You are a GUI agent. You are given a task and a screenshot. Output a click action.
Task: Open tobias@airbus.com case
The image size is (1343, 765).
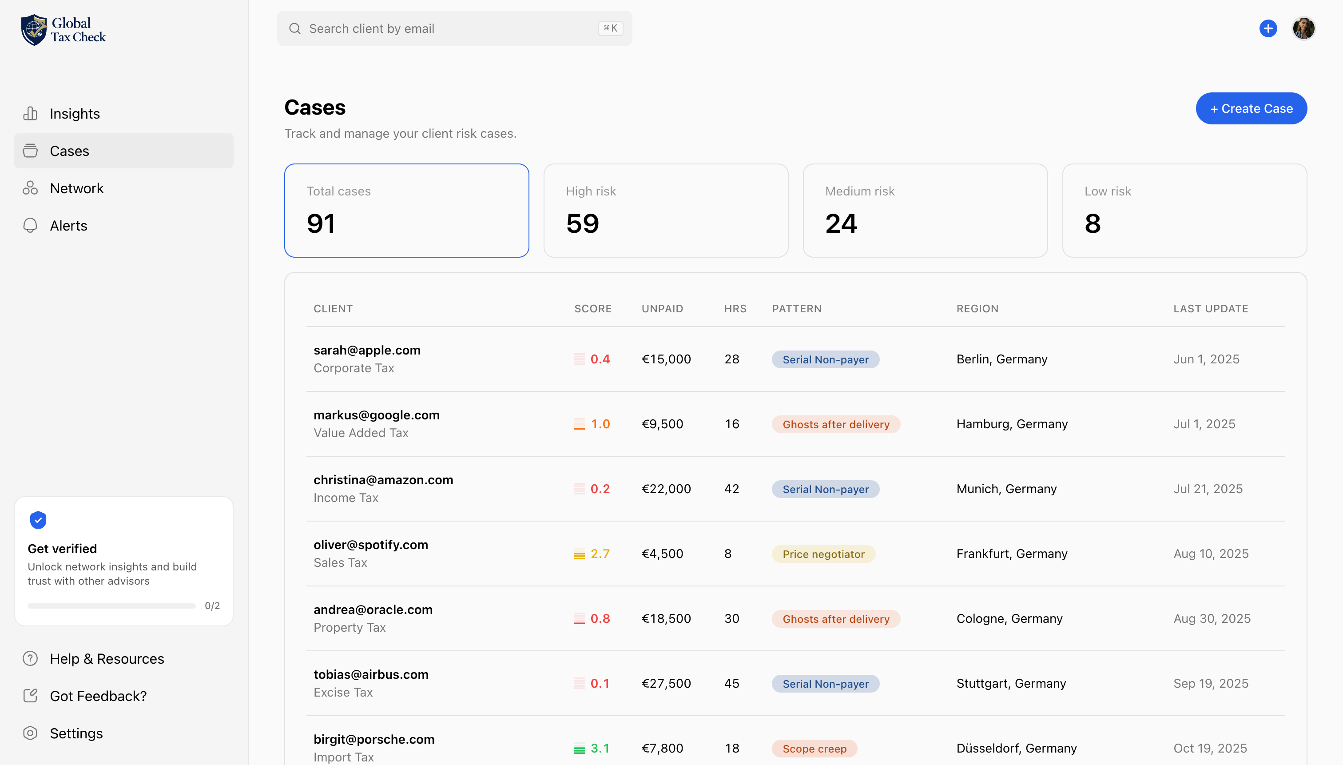(x=796, y=683)
